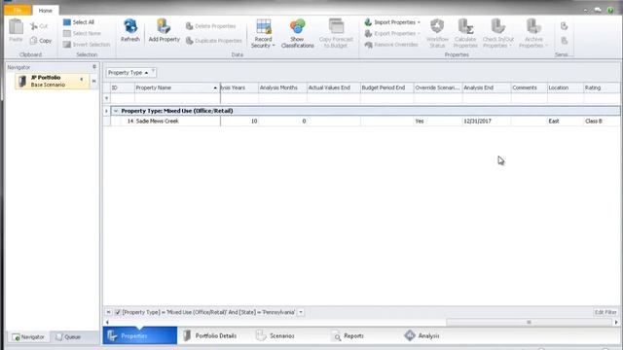
Task: Clear the filter with the X button
Action: click(108, 312)
